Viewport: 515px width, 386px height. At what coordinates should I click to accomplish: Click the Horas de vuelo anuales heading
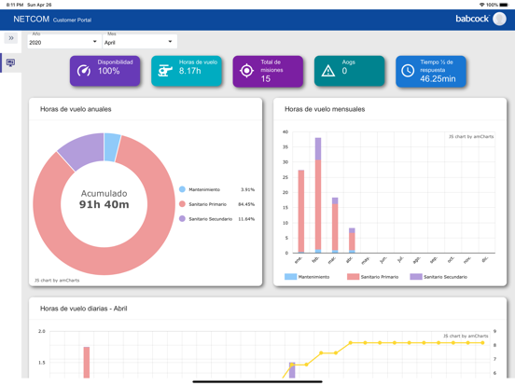pyautogui.click(x=76, y=109)
